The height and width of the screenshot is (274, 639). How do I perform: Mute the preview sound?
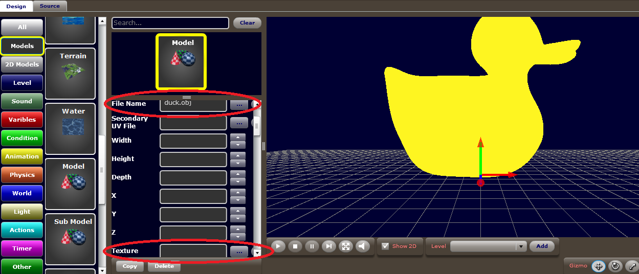[363, 246]
